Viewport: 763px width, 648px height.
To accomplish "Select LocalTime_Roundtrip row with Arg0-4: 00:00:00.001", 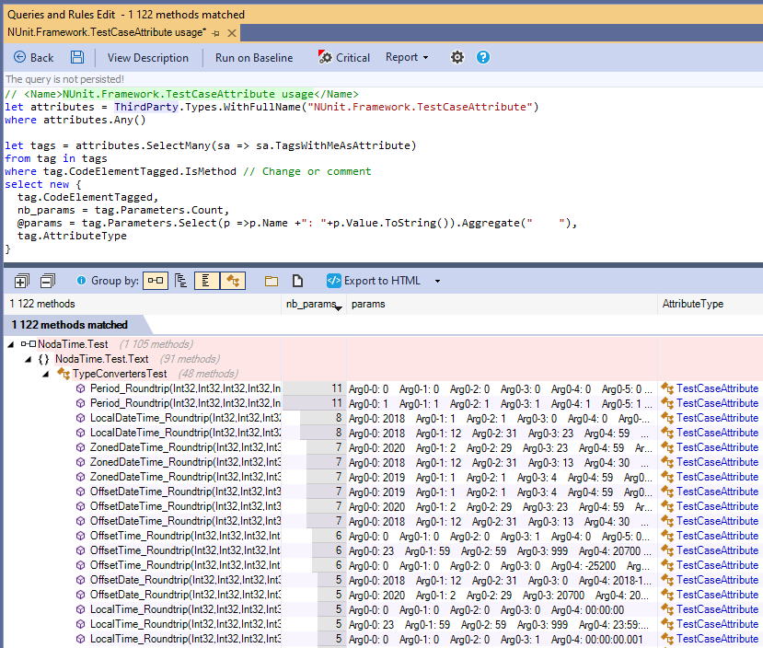I will (384, 639).
